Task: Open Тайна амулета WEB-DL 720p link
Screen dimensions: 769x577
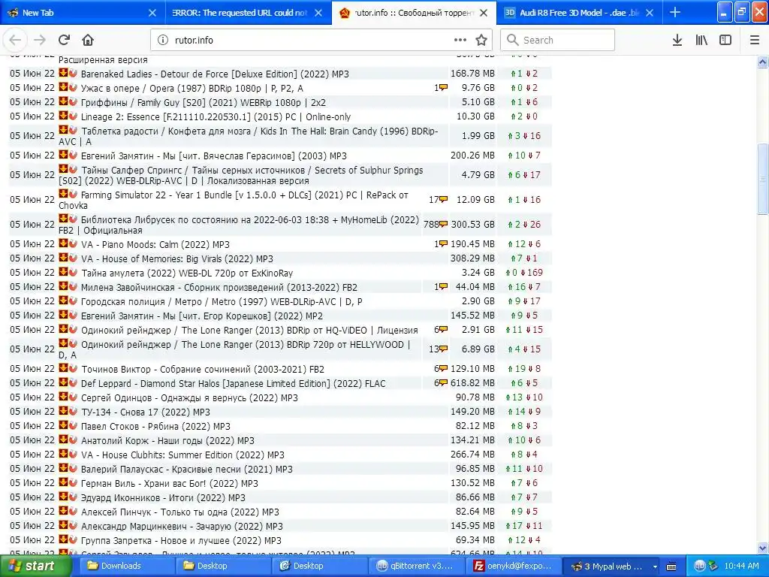Action: pyautogui.click(x=187, y=273)
